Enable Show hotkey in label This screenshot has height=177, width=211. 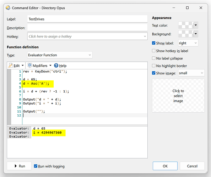tap(153, 51)
